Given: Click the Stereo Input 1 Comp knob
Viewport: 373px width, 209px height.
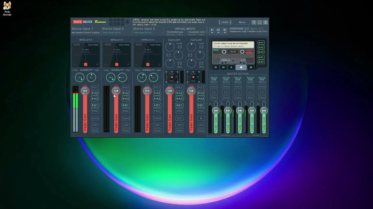Looking at the screenshot, I should click(79, 78).
